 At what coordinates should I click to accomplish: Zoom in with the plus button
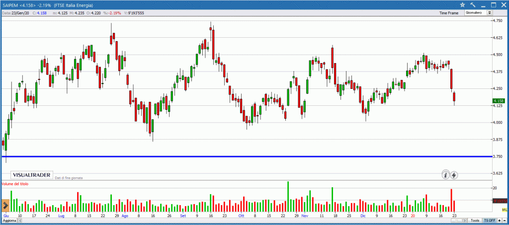[x=499, y=221]
